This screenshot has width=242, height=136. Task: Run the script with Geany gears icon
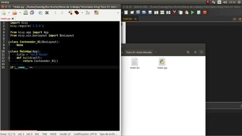click(88, 12)
